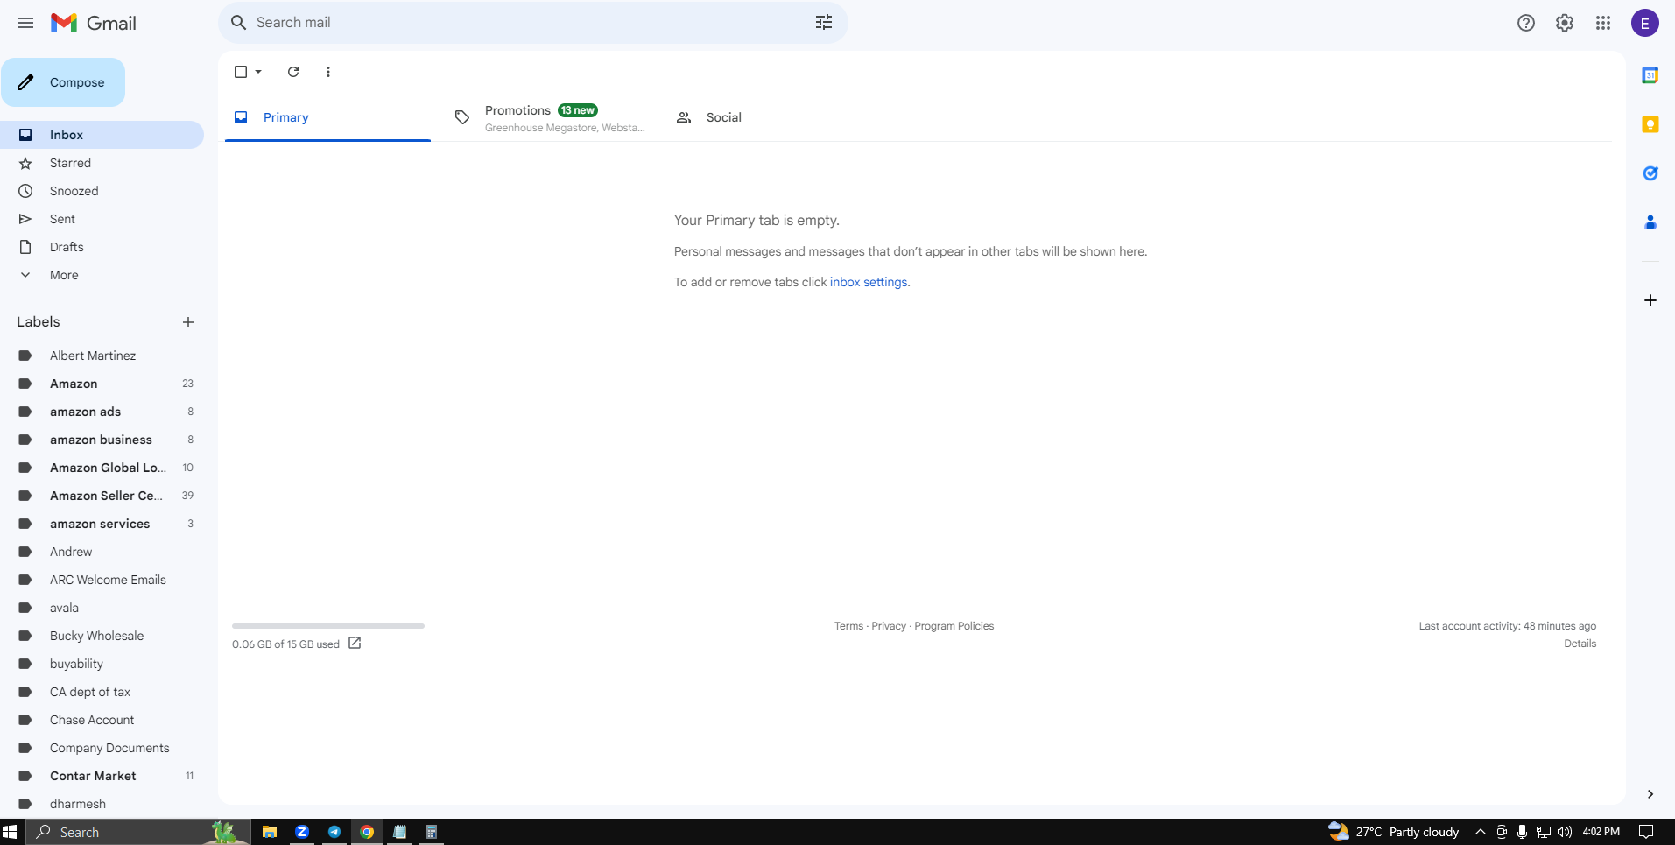This screenshot has width=1675, height=845.
Task: Open search options filter icon
Action: pyautogui.click(x=824, y=23)
